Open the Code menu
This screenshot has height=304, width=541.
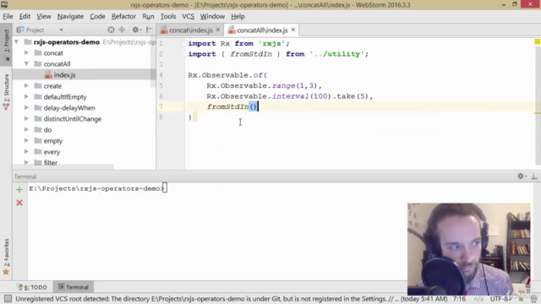click(98, 16)
